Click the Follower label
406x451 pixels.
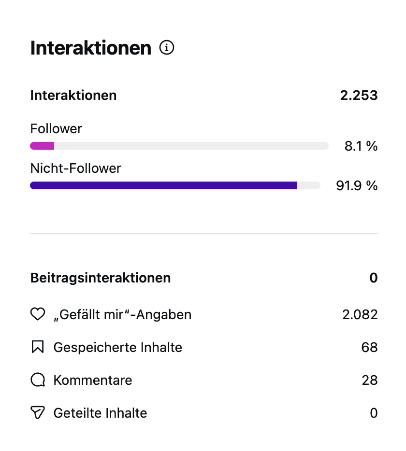[56, 128]
